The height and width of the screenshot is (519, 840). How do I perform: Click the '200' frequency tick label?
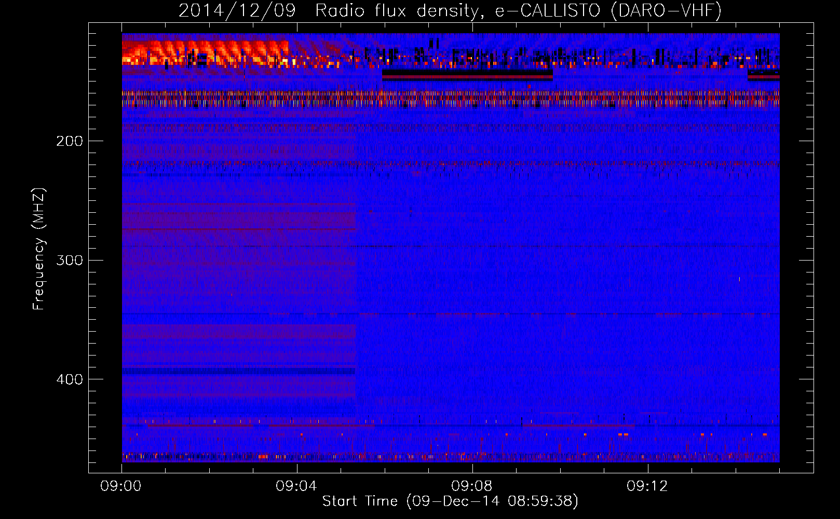(70, 141)
